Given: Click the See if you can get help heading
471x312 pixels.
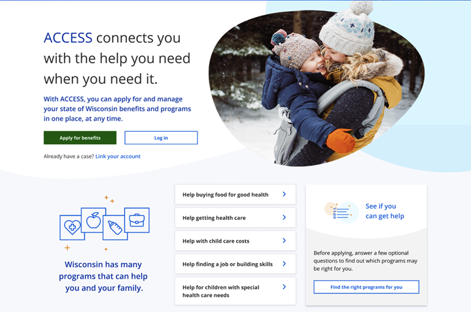Looking at the screenshot, I should (x=385, y=211).
